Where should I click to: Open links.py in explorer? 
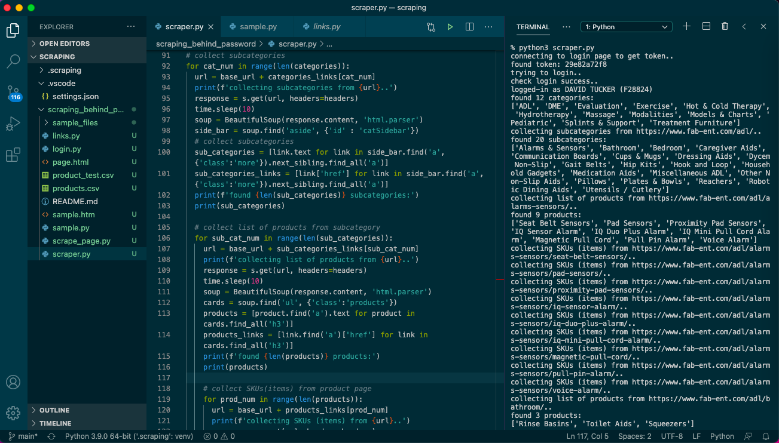click(x=87, y=136)
